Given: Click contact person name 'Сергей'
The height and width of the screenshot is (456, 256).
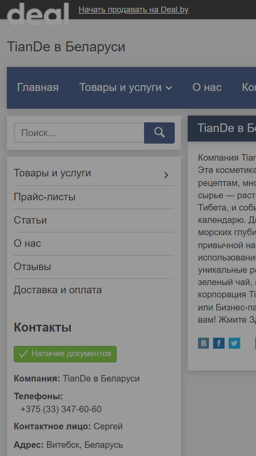Looking at the screenshot, I should [x=108, y=427].
